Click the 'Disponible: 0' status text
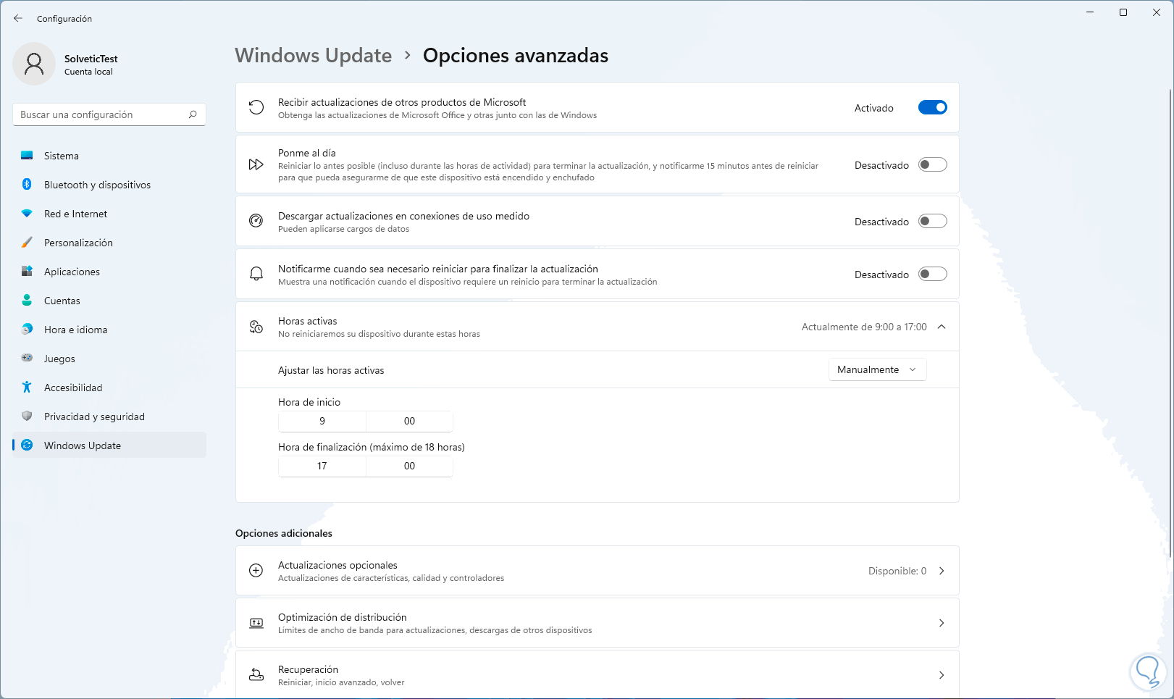Viewport: 1174px width, 699px height. point(897,571)
